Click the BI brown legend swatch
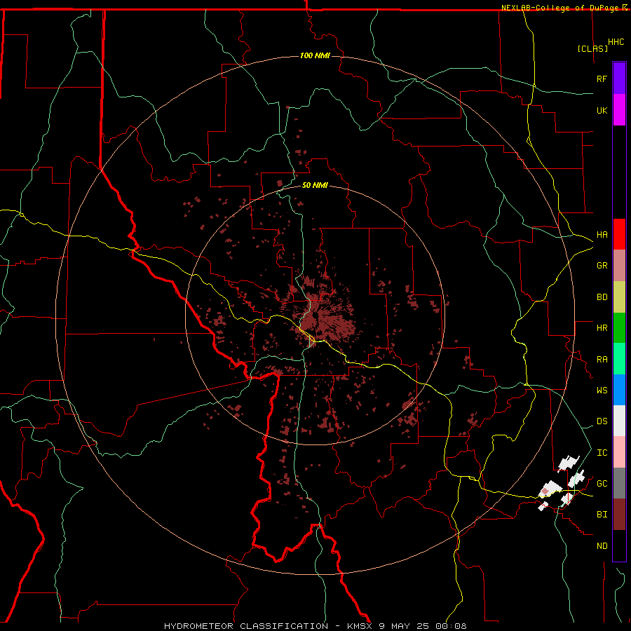631x631 pixels. (619, 515)
